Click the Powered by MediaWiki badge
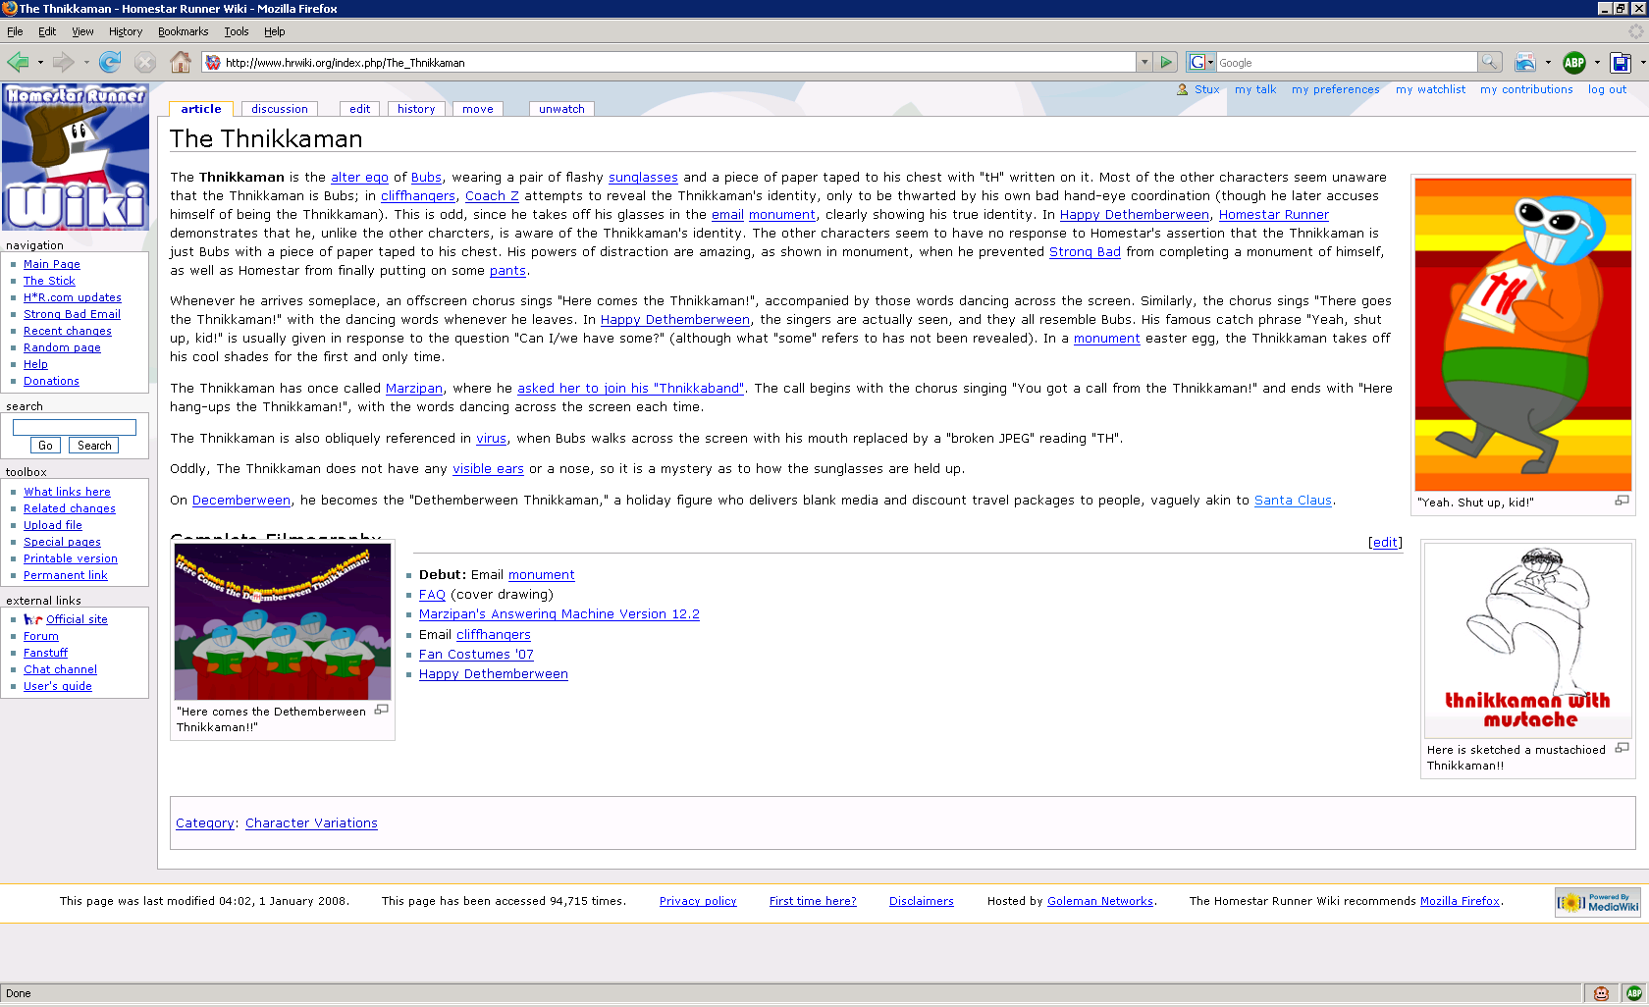The image size is (1649, 1007). tap(1597, 902)
